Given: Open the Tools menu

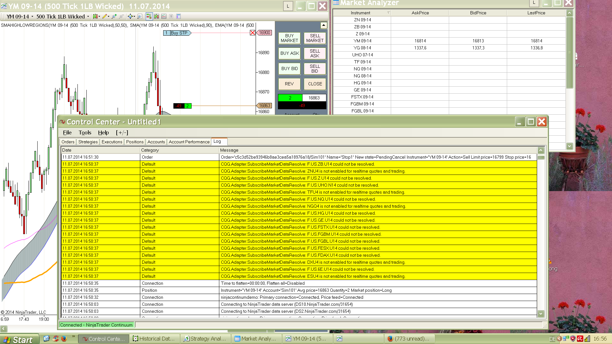Looking at the screenshot, I should click(x=85, y=133).
